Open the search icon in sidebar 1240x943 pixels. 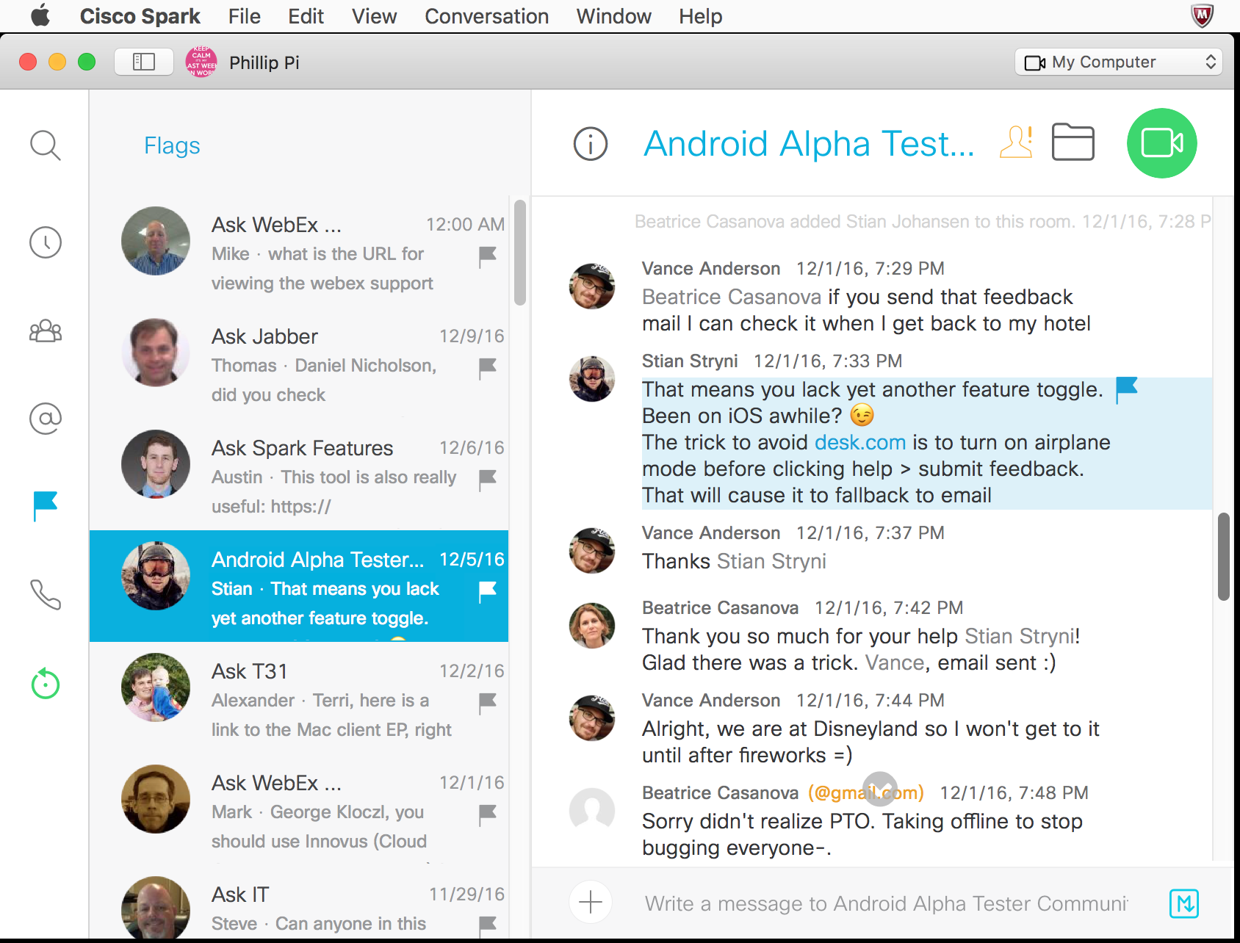pos(45,145)
